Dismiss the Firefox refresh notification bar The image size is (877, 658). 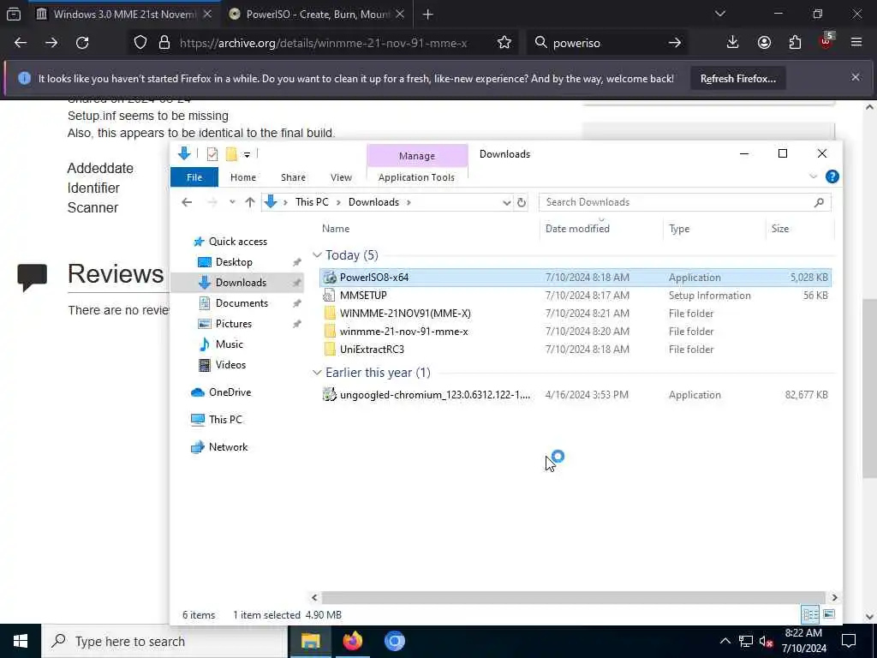tap(856, 78)
